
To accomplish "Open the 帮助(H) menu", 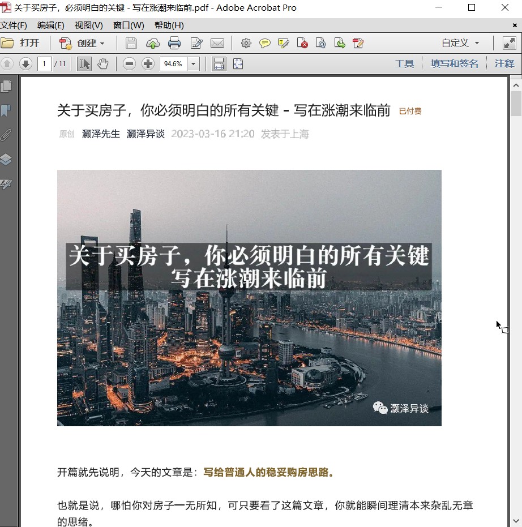I will coord(169,25).
